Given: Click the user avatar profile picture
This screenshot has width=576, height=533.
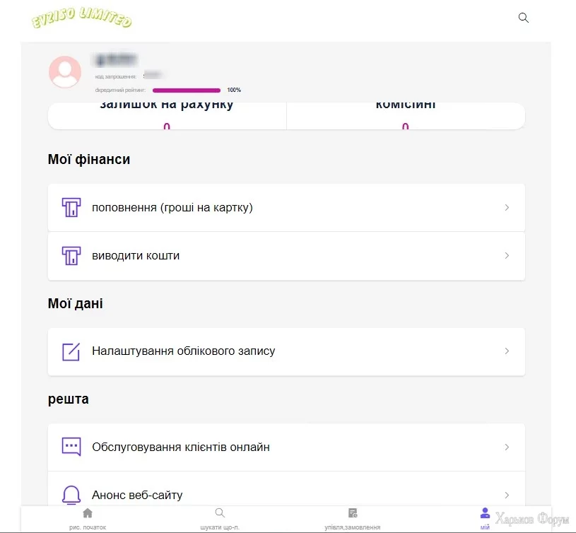Looking at the screenshot, I should pyautogui.click(x=64, y=72).
